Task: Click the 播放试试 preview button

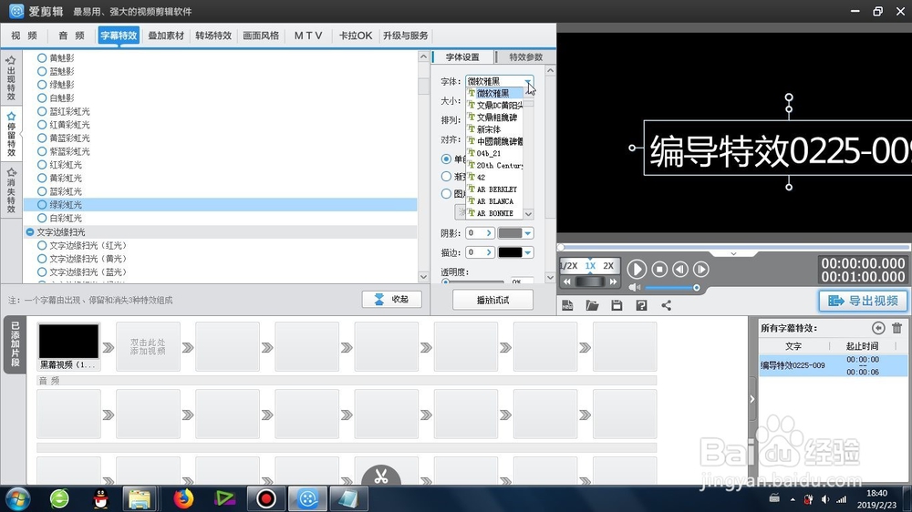Action: (492, 300)
